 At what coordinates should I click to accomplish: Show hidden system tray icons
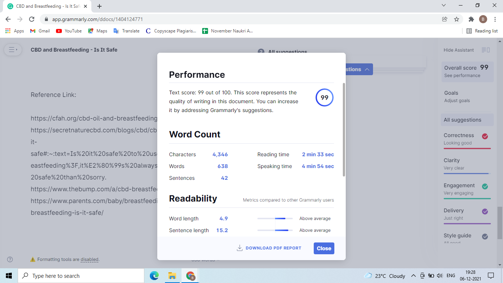click(x=413, y=276)
